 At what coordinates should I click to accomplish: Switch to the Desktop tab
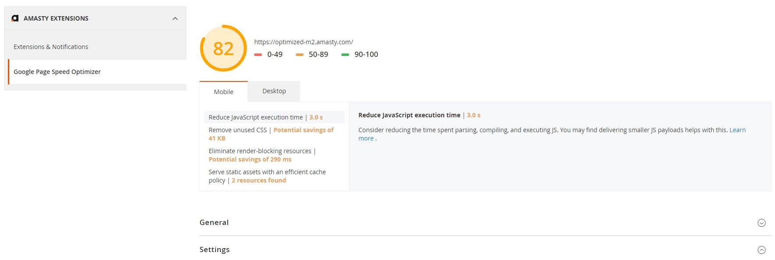click(x=274, y=91)
